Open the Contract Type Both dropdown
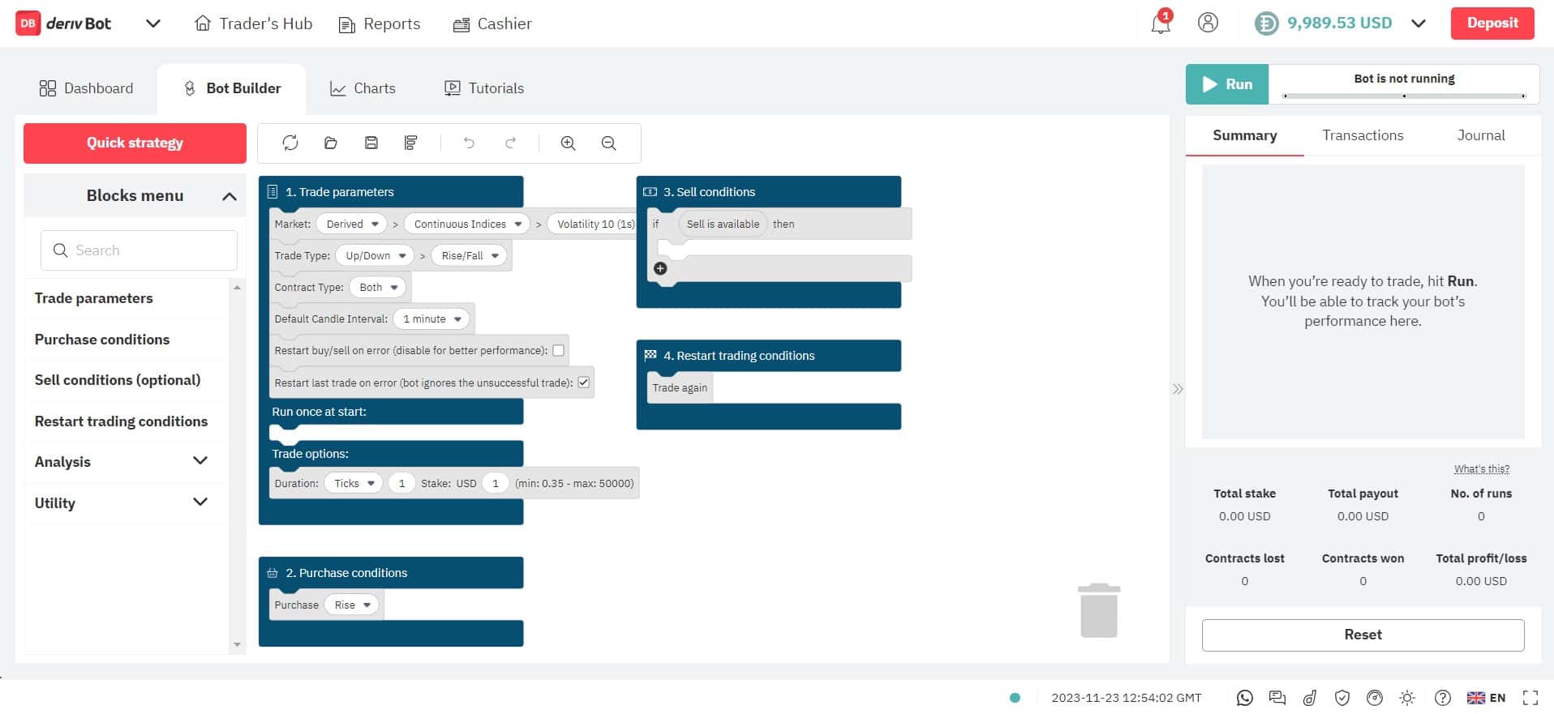1554x714 pixels. click(378, 287)
